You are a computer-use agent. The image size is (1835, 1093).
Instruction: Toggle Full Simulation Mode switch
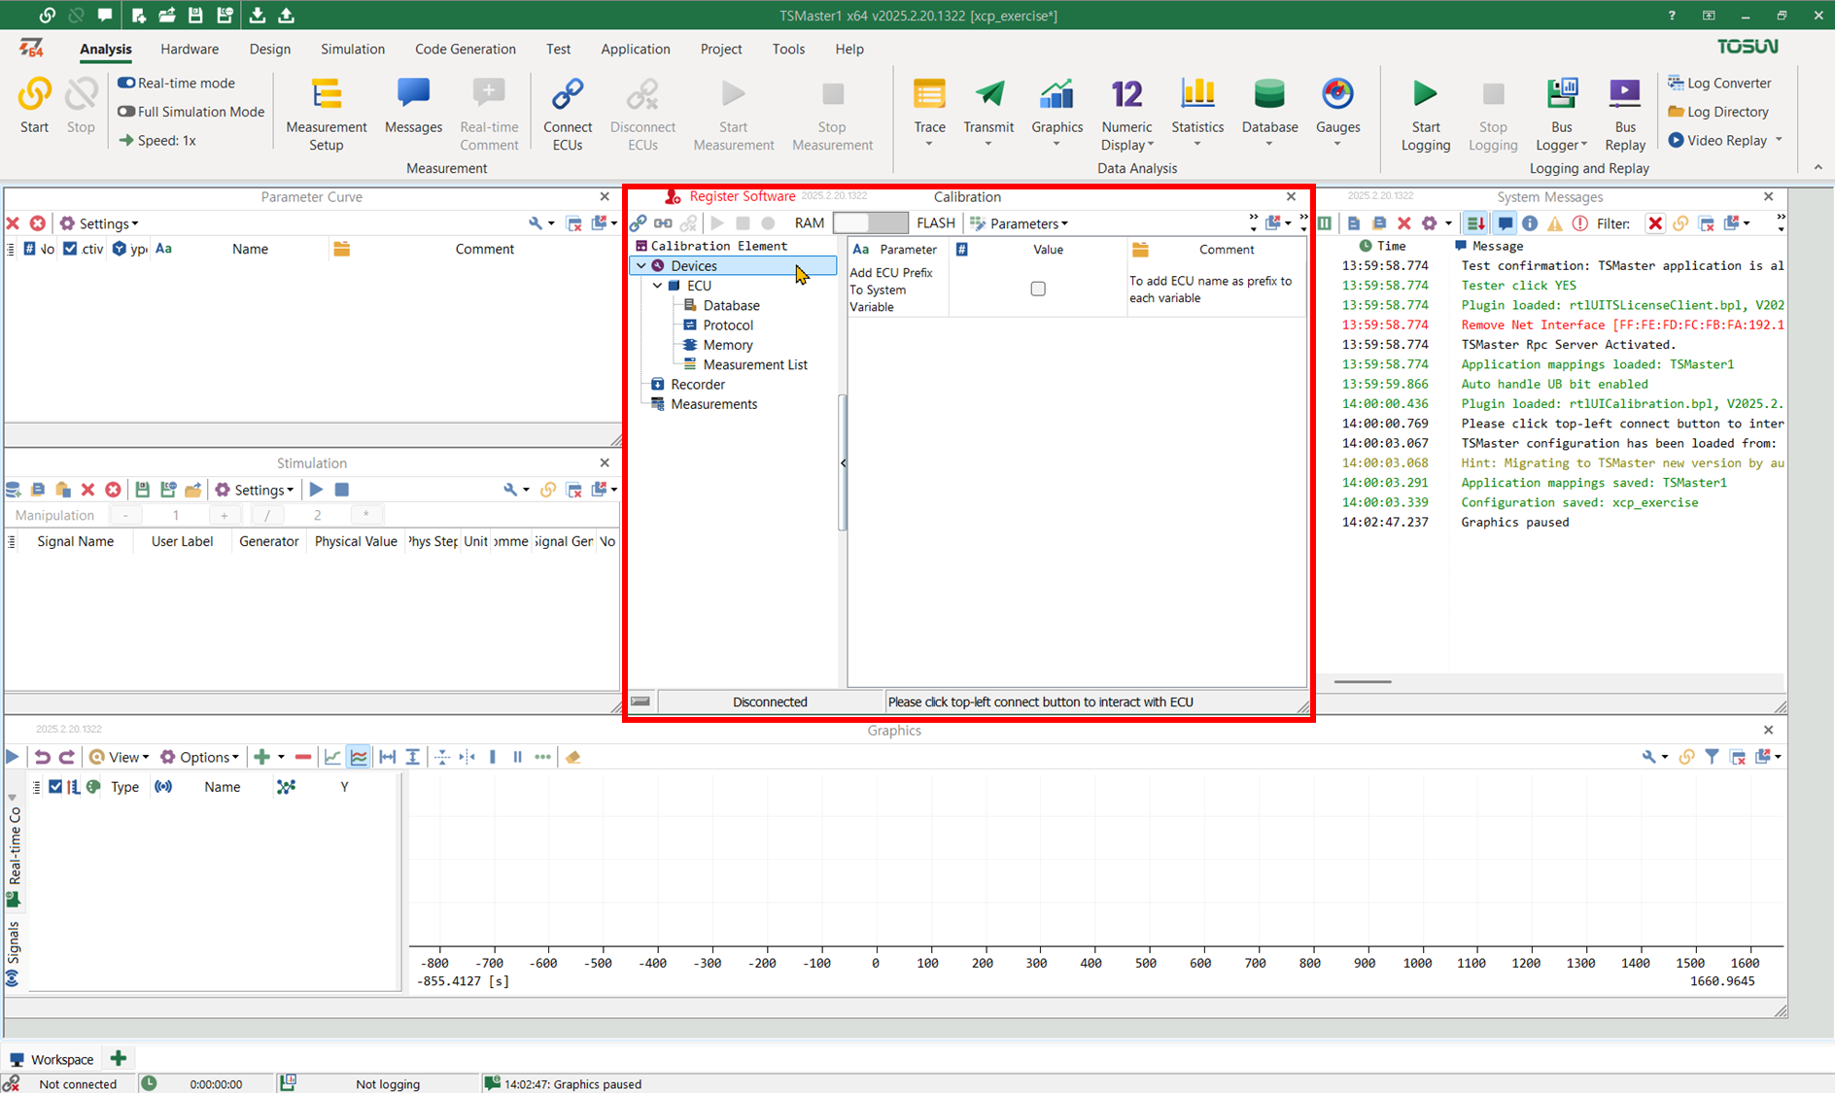click(126, 112)
